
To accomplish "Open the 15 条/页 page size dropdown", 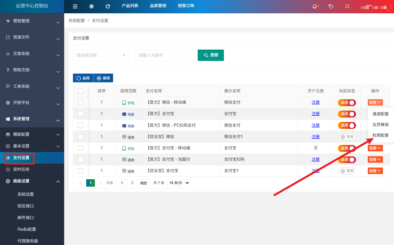I will point(179,183).
